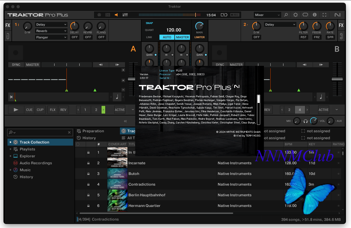Open the Delay effect dropdown in FX unit 1

tap(51, 25)
